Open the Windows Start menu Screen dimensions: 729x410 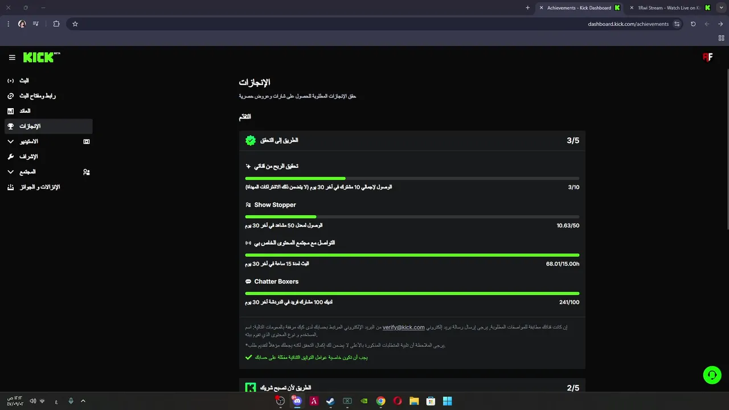coord(448,401)
